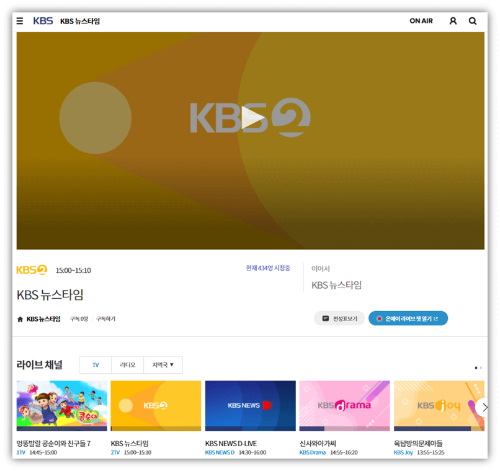Screen dimensions: 500x471
Task: Select the second carousel pagination dot
Action: 481,368
